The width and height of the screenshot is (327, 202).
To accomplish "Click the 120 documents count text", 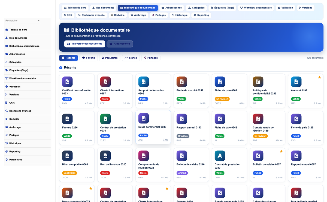I will (315, 58).
